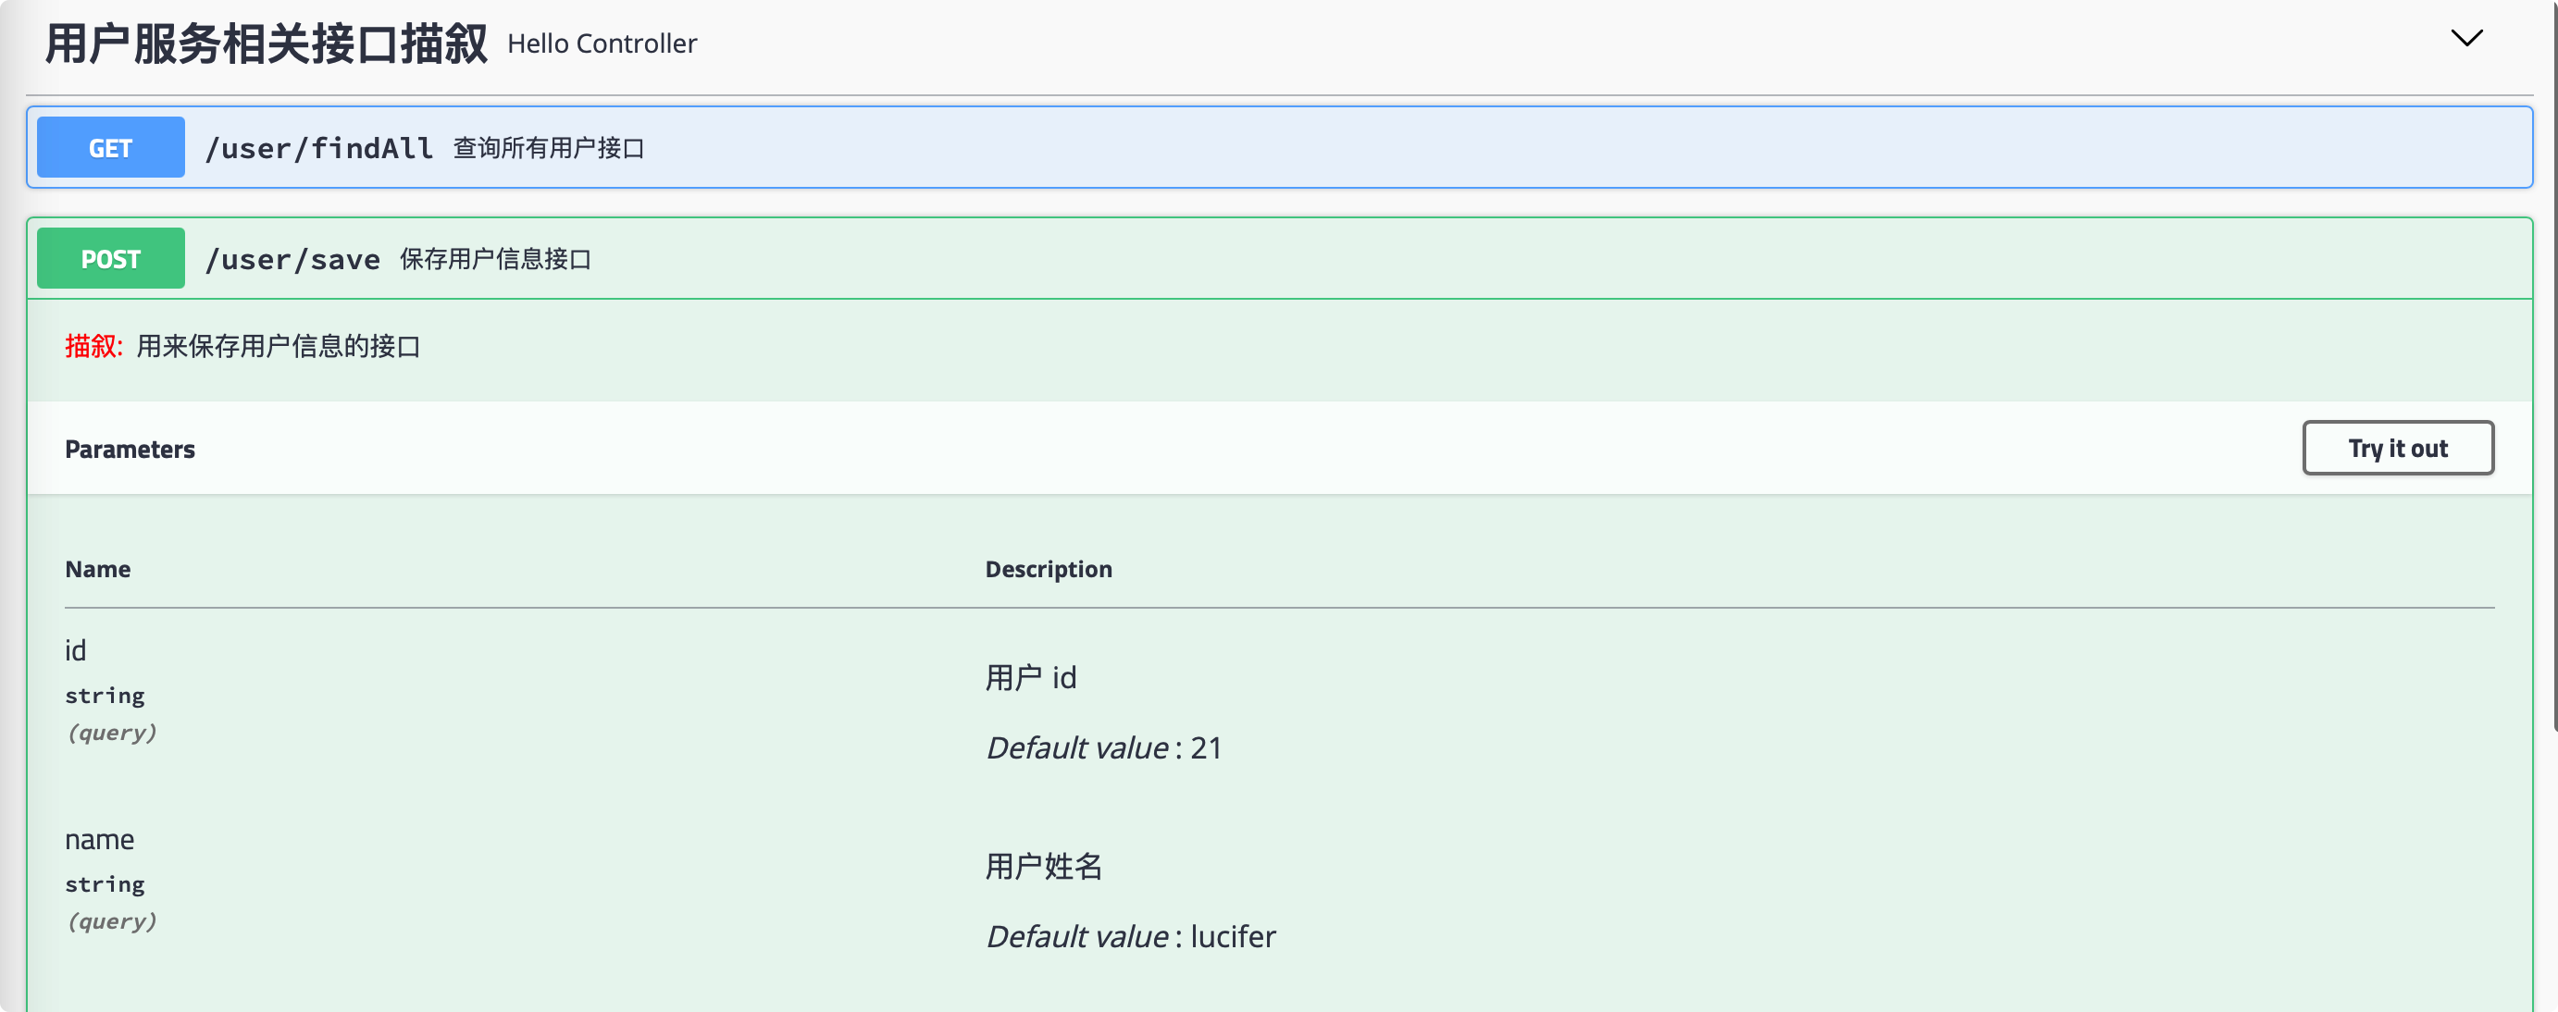Click the 用户服务相关接口描叙 section title
The height and width of the screenshot is (1012, 2558).
pyautogui.click(x=267, y=44)
